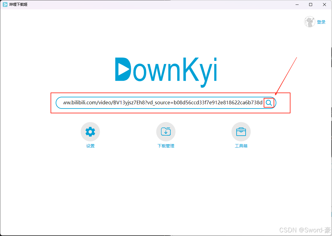Image resolution: width=332 pixels, height=236 pixels.
Task: Click the magnifier search icon
Action: pyautogui.click(x=269, y=103)
